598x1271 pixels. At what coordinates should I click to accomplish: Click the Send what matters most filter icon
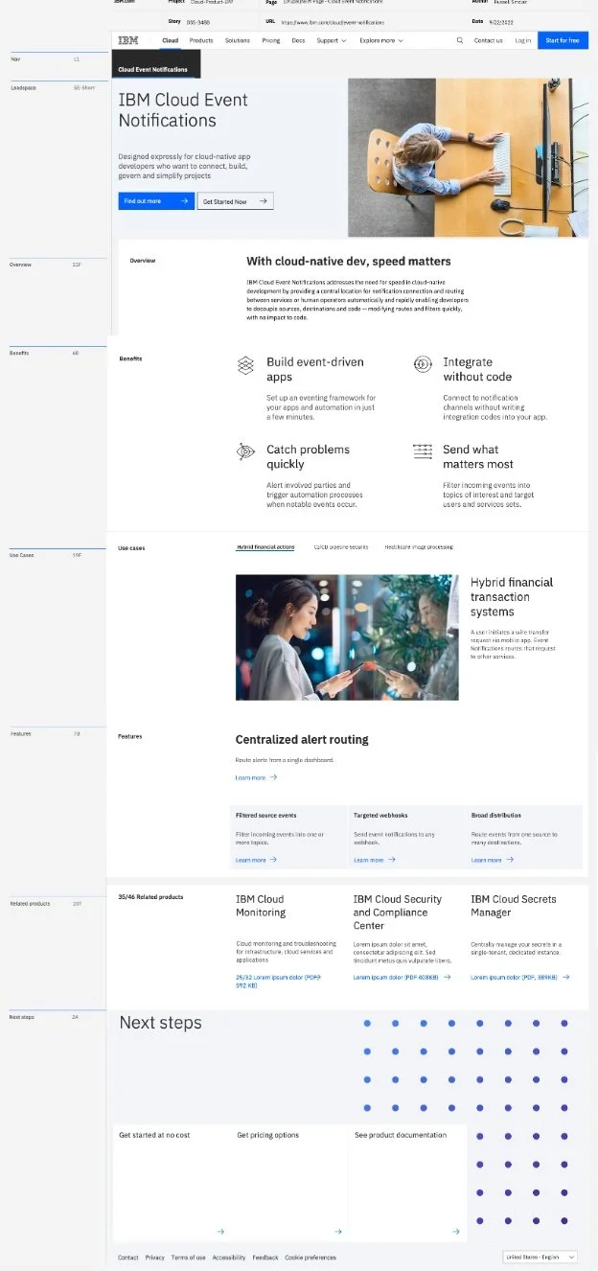pos(423,451)
